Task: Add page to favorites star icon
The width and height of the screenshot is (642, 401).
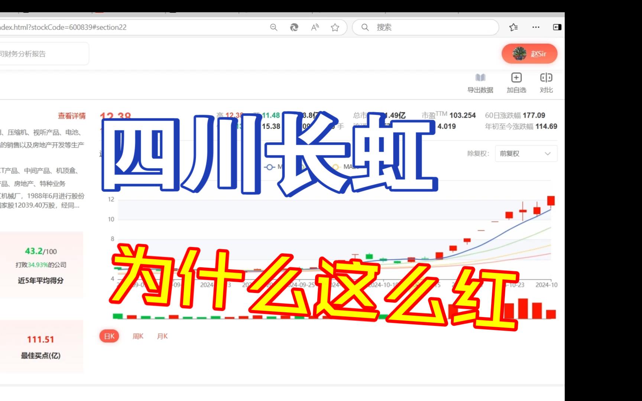Action: click(x=335, y=27)
